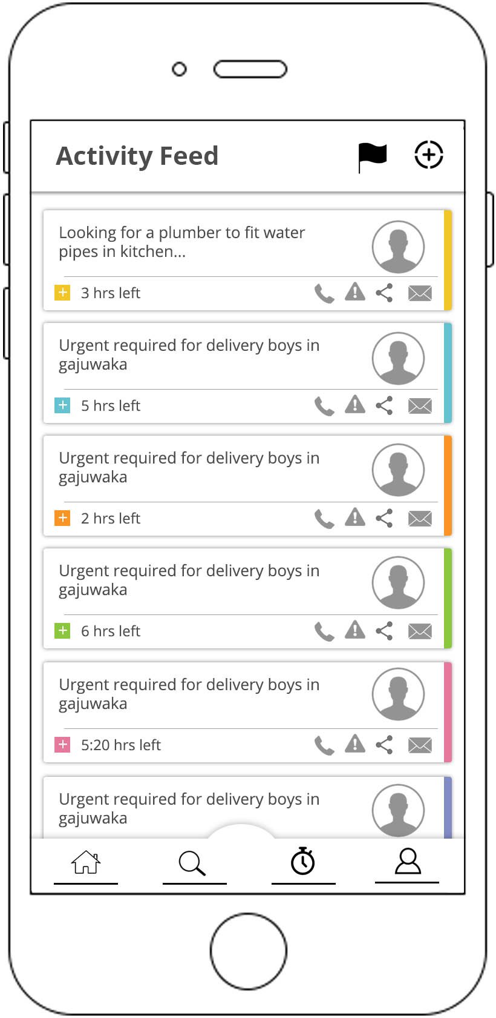
Task: Share the 2 hrs left post
Action: (x=385, y=518)
